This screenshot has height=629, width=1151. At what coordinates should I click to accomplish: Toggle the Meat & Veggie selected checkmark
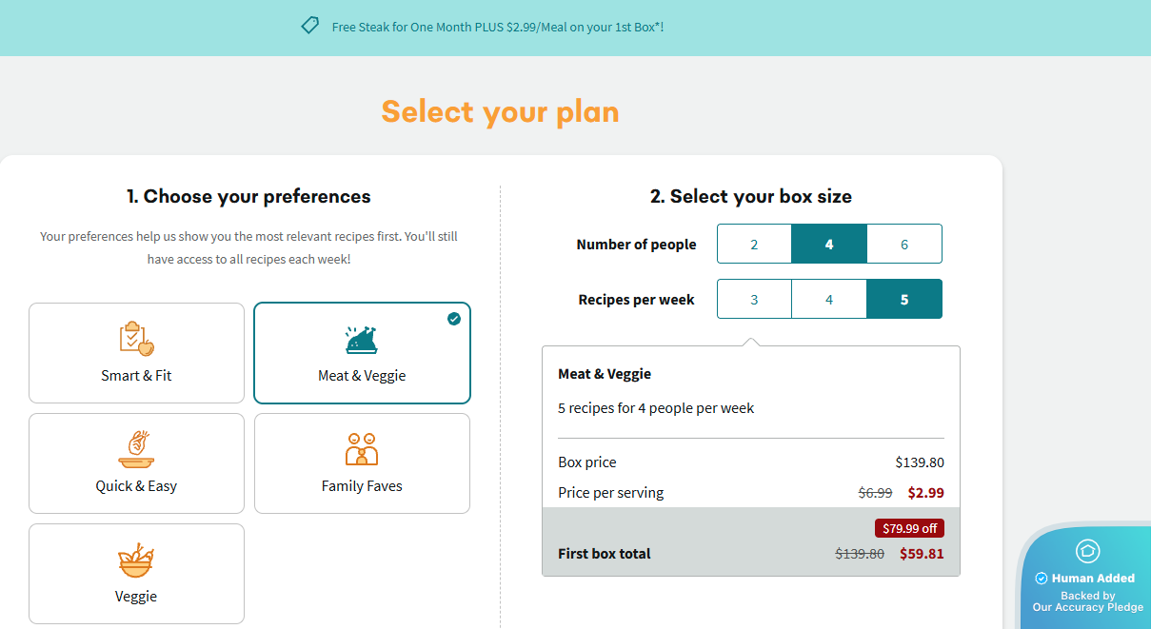click(x=454, y=319)
